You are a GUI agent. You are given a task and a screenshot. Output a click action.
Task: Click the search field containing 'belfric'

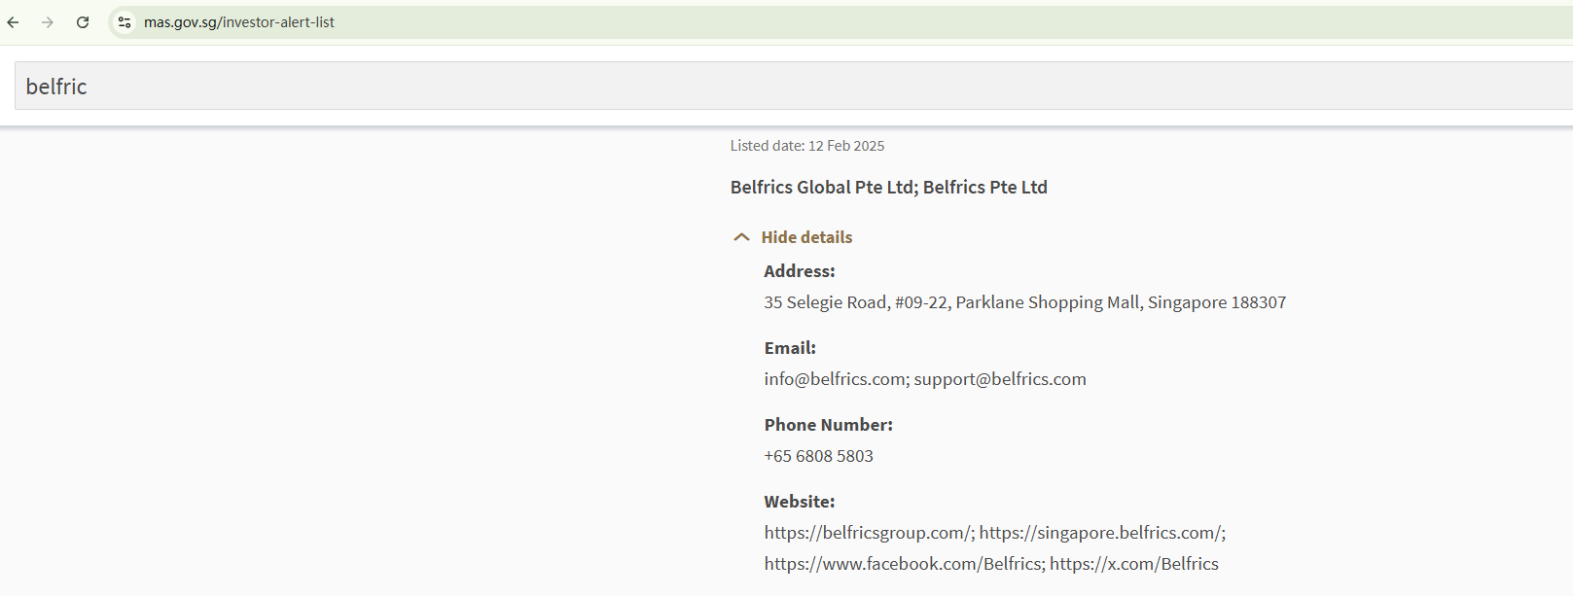[778, 87]
